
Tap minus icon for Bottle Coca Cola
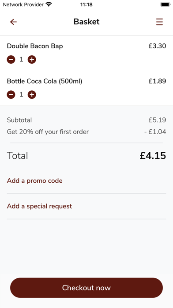11,95
